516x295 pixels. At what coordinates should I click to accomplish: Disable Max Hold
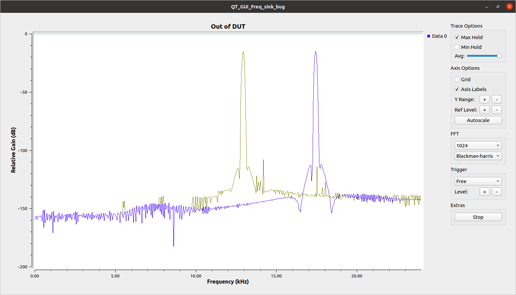coord(457,37)
